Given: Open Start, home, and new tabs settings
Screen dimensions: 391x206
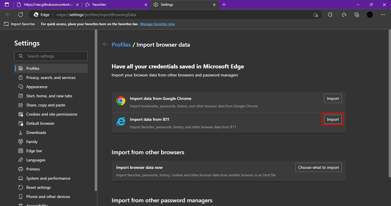Looking at the screenshot, I should click(51, 96).
